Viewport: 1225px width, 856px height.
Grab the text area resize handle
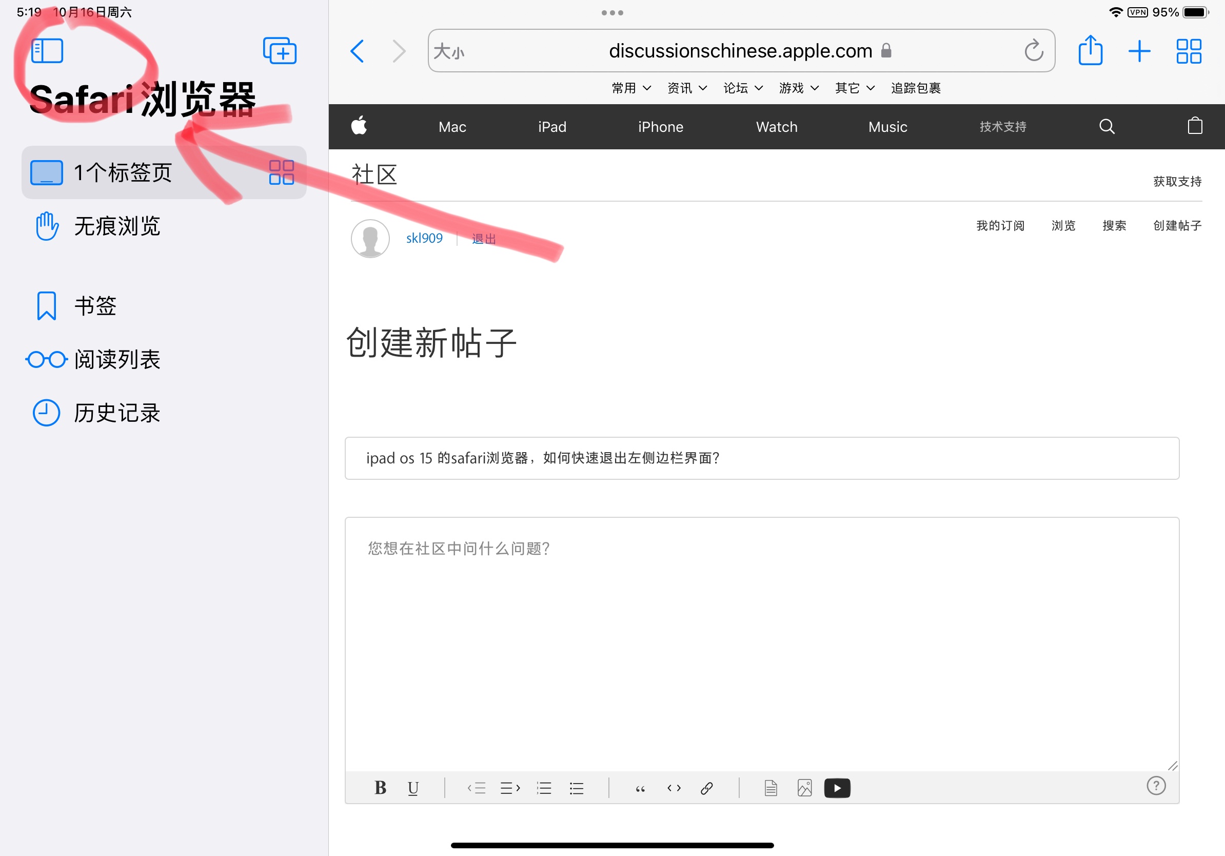click(x=1172, y=766)
